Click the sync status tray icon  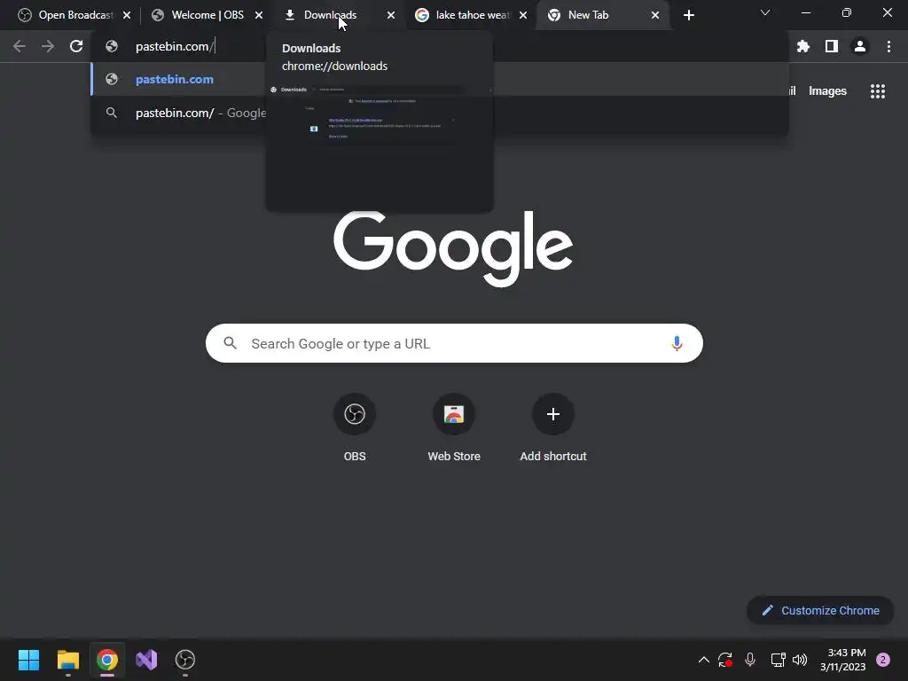click(x=725, y=660)
